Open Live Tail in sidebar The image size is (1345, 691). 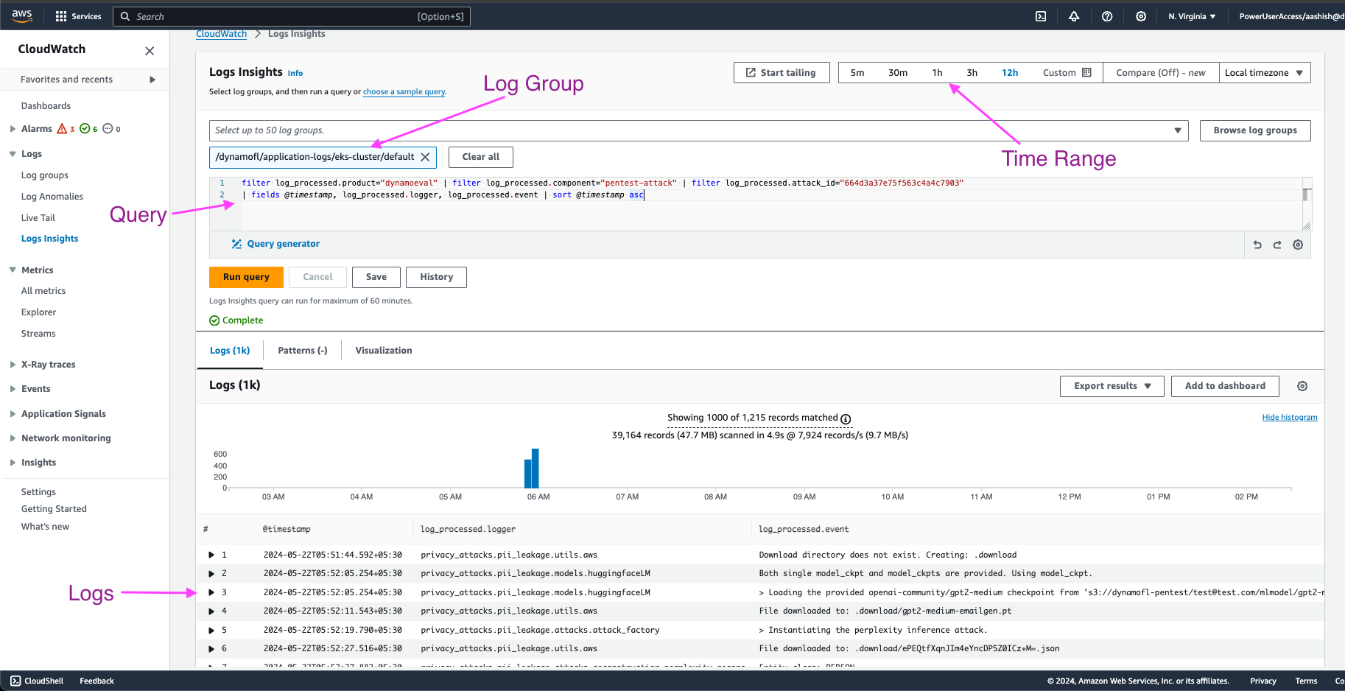[x=38, y=218]
